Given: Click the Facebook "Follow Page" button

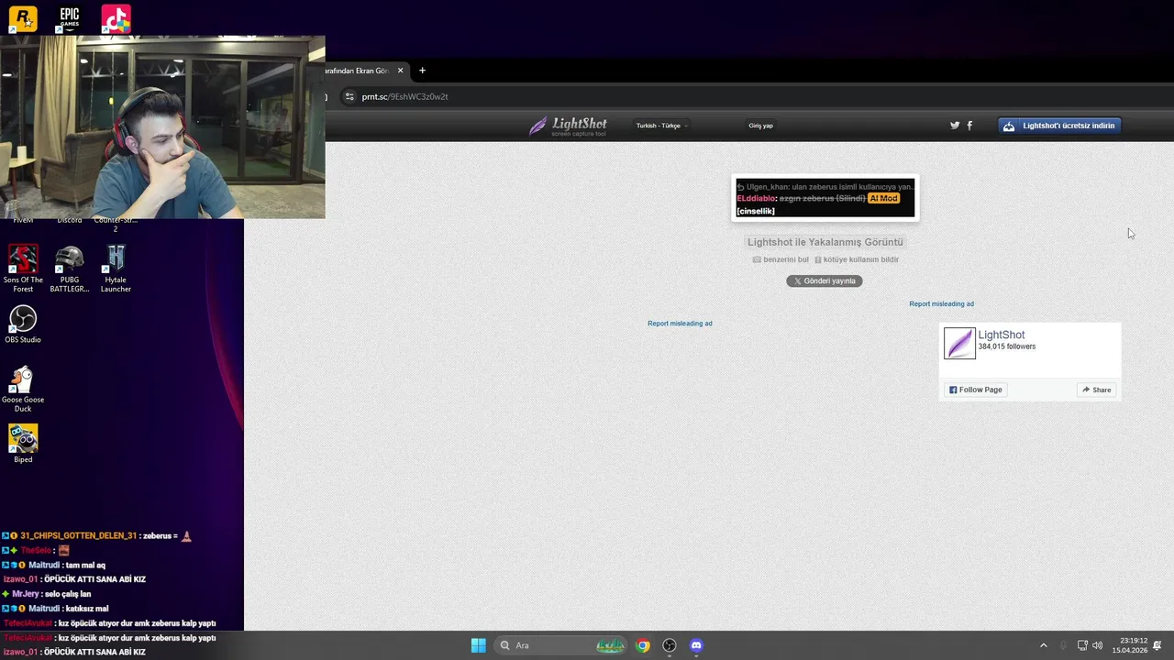Looking at the screenshot, I should pyautogui.click(x=976, y=390).
